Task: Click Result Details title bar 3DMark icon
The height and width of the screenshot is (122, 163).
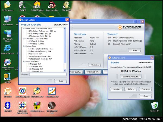Action: coord(20,20)
